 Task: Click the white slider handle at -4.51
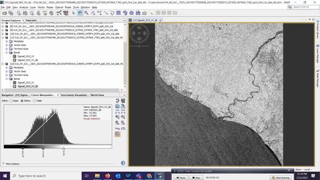(63, 148)
